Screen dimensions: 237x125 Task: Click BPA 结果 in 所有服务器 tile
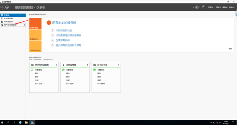101,84
